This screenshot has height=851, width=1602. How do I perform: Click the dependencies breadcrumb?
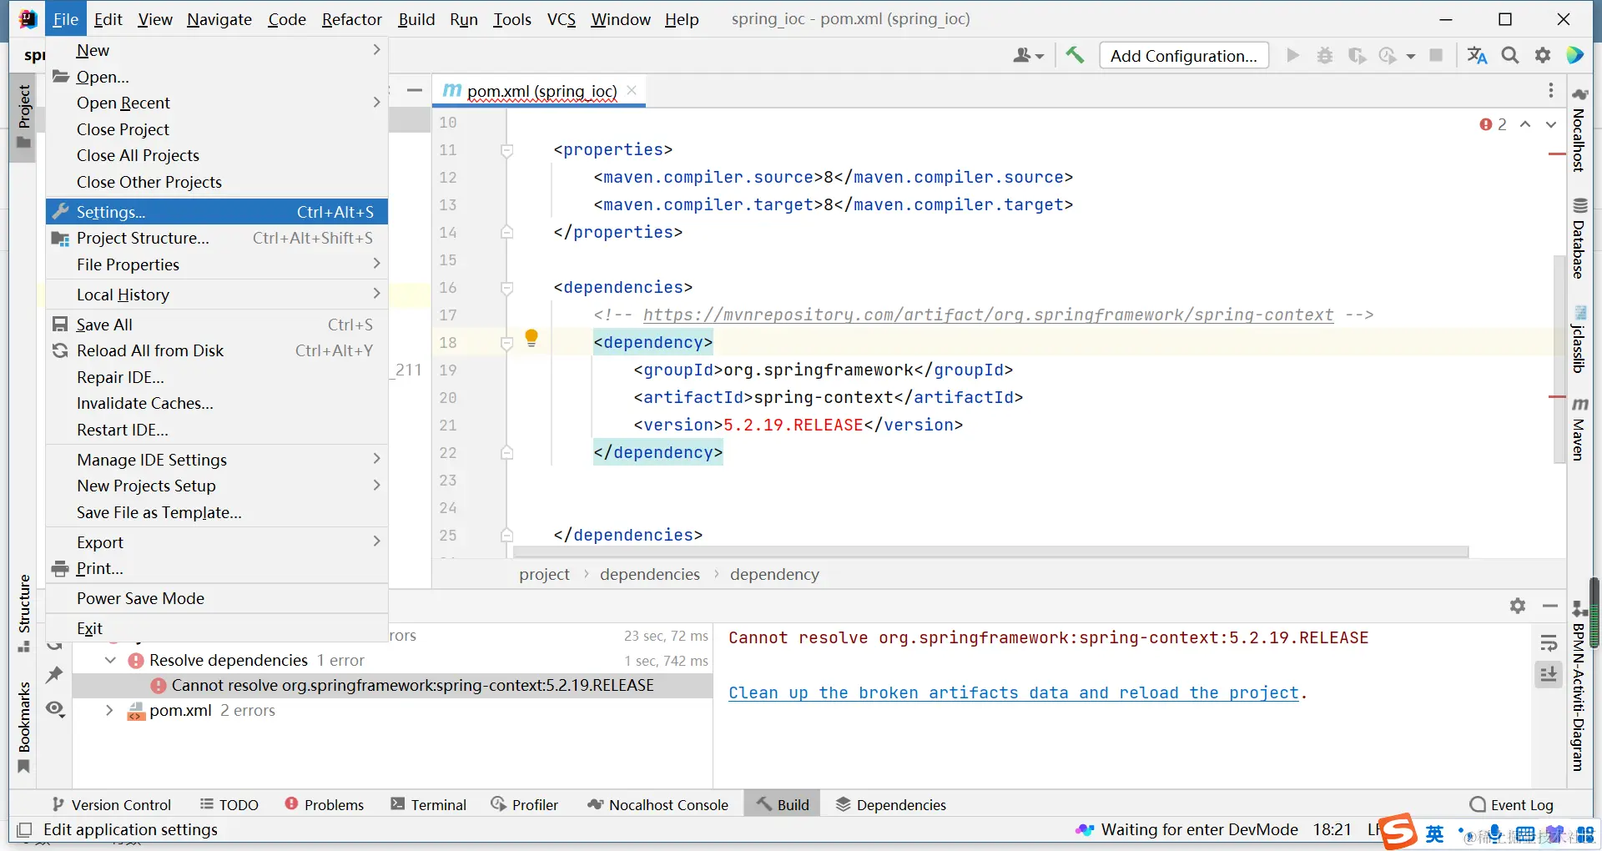coord(650,574)
